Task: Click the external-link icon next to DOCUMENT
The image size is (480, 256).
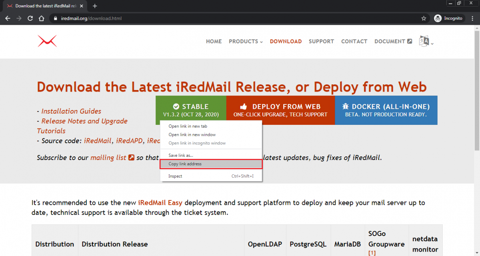Action: (410, 41)
